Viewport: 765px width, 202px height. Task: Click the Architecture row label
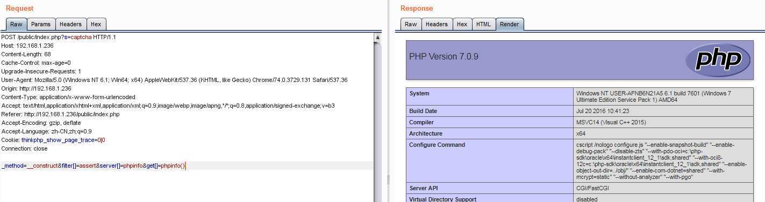(426, 133)
